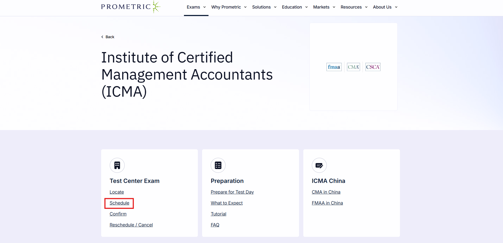503x243 pixels.
Task: Click the Preparation checklist icon
Action: (218, 165)
